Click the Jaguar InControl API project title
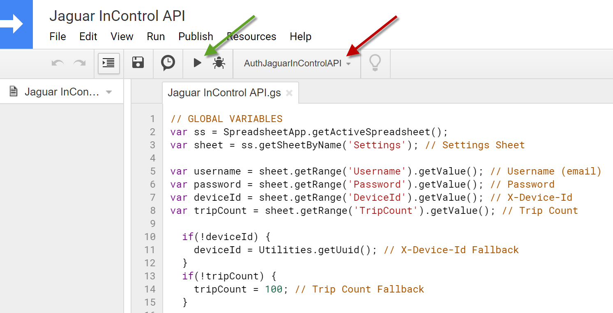Viewport: 613px width, 313px height. (117, 16)
